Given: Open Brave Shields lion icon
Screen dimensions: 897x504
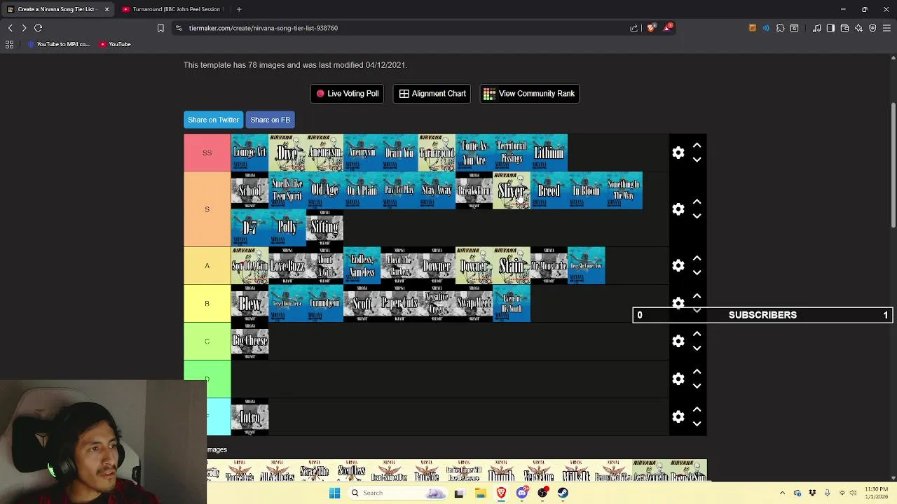Looking at the screenshot, I should 651,28.
